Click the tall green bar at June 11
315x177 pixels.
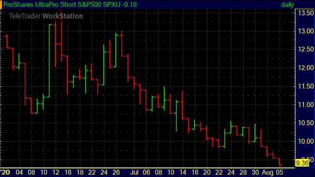point(49,61)
